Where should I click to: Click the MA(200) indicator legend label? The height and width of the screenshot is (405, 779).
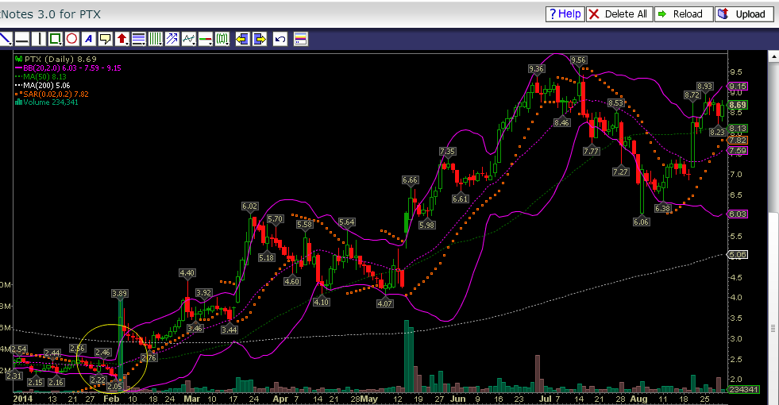point(40,85)
